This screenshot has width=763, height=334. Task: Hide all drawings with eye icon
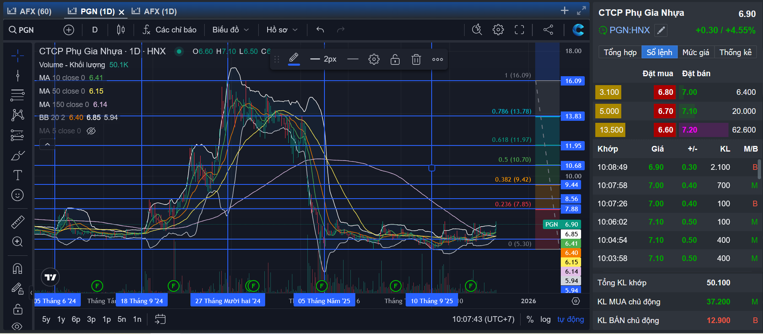coord(17,326)
